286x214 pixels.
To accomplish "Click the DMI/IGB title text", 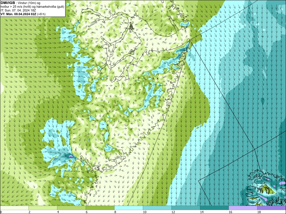I will pyautogui.click(x=8, y=3).
